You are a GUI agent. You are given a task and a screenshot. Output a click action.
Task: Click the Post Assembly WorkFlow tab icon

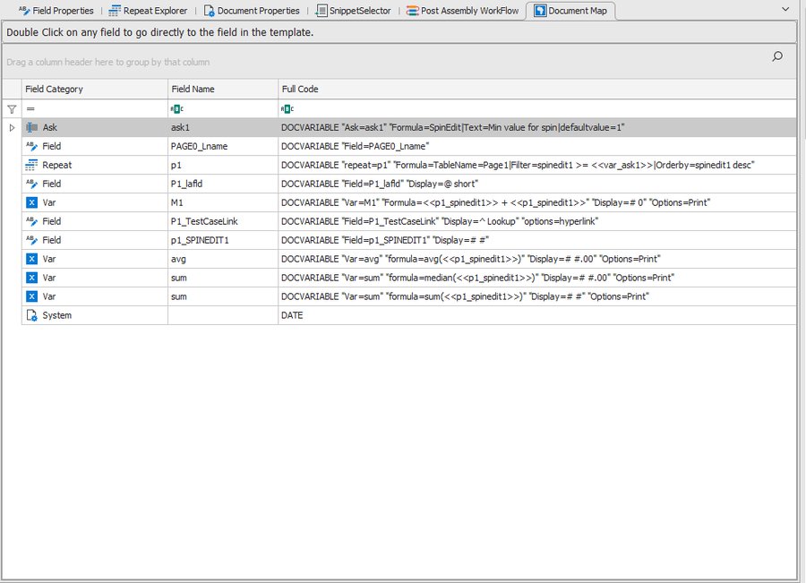[x=412, y=10]
